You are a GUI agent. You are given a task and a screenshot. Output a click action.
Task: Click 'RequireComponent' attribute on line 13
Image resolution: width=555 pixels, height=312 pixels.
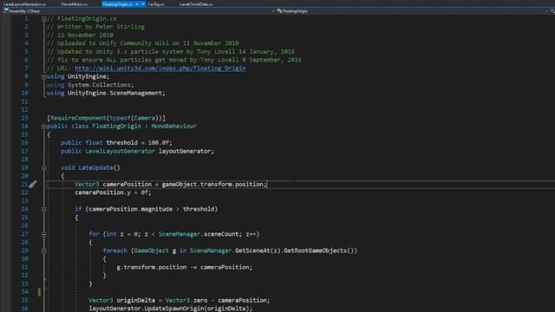pos(78,118)
